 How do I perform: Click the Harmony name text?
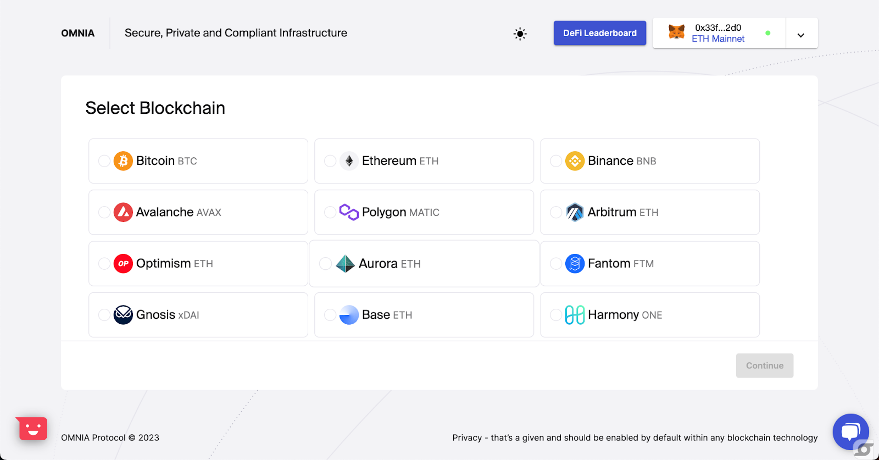click(x=614, y=315)
